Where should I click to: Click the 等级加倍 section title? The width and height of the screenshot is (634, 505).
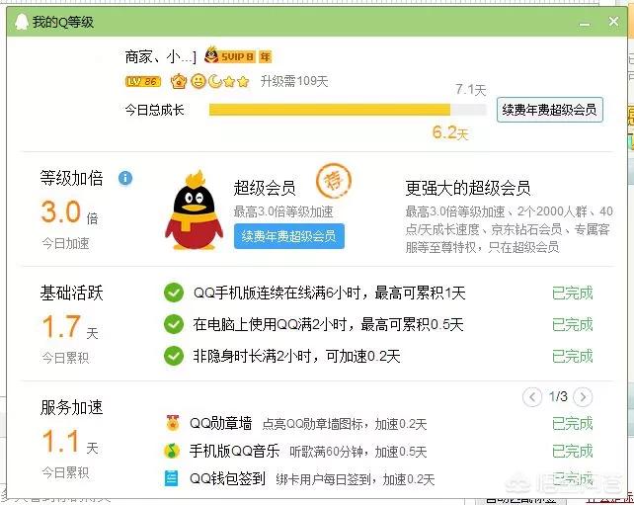pyautogui.click(x=71, y=179)
